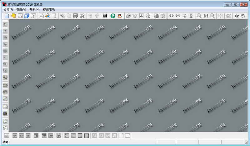Open the green question mark help icon
Image resolution: width=250 pixels, height=146 pixels.
point(113,16)
